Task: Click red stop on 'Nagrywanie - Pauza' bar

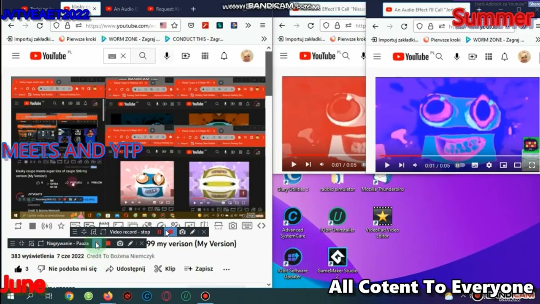Action: (108, 243)
